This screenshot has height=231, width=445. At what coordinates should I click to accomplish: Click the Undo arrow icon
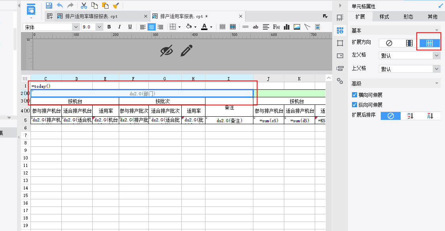[60, 6]
